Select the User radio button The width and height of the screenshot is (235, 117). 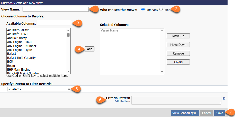tap(161, 9)
